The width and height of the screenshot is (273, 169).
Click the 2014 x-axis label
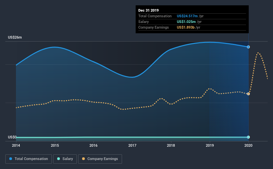point(16,145)
